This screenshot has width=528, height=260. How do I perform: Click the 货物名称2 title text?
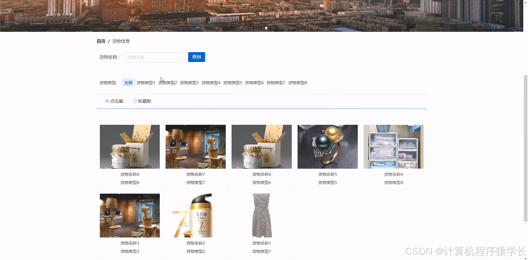(x=196, y=243)
